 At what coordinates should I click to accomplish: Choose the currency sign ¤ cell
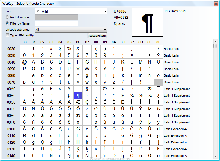click(x=60, y=89)
